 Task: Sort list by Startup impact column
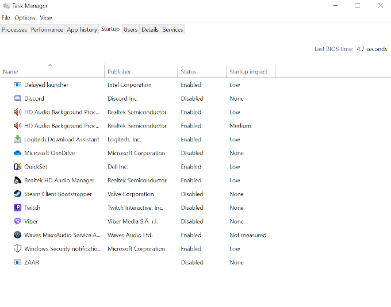(x=249, y=72)
